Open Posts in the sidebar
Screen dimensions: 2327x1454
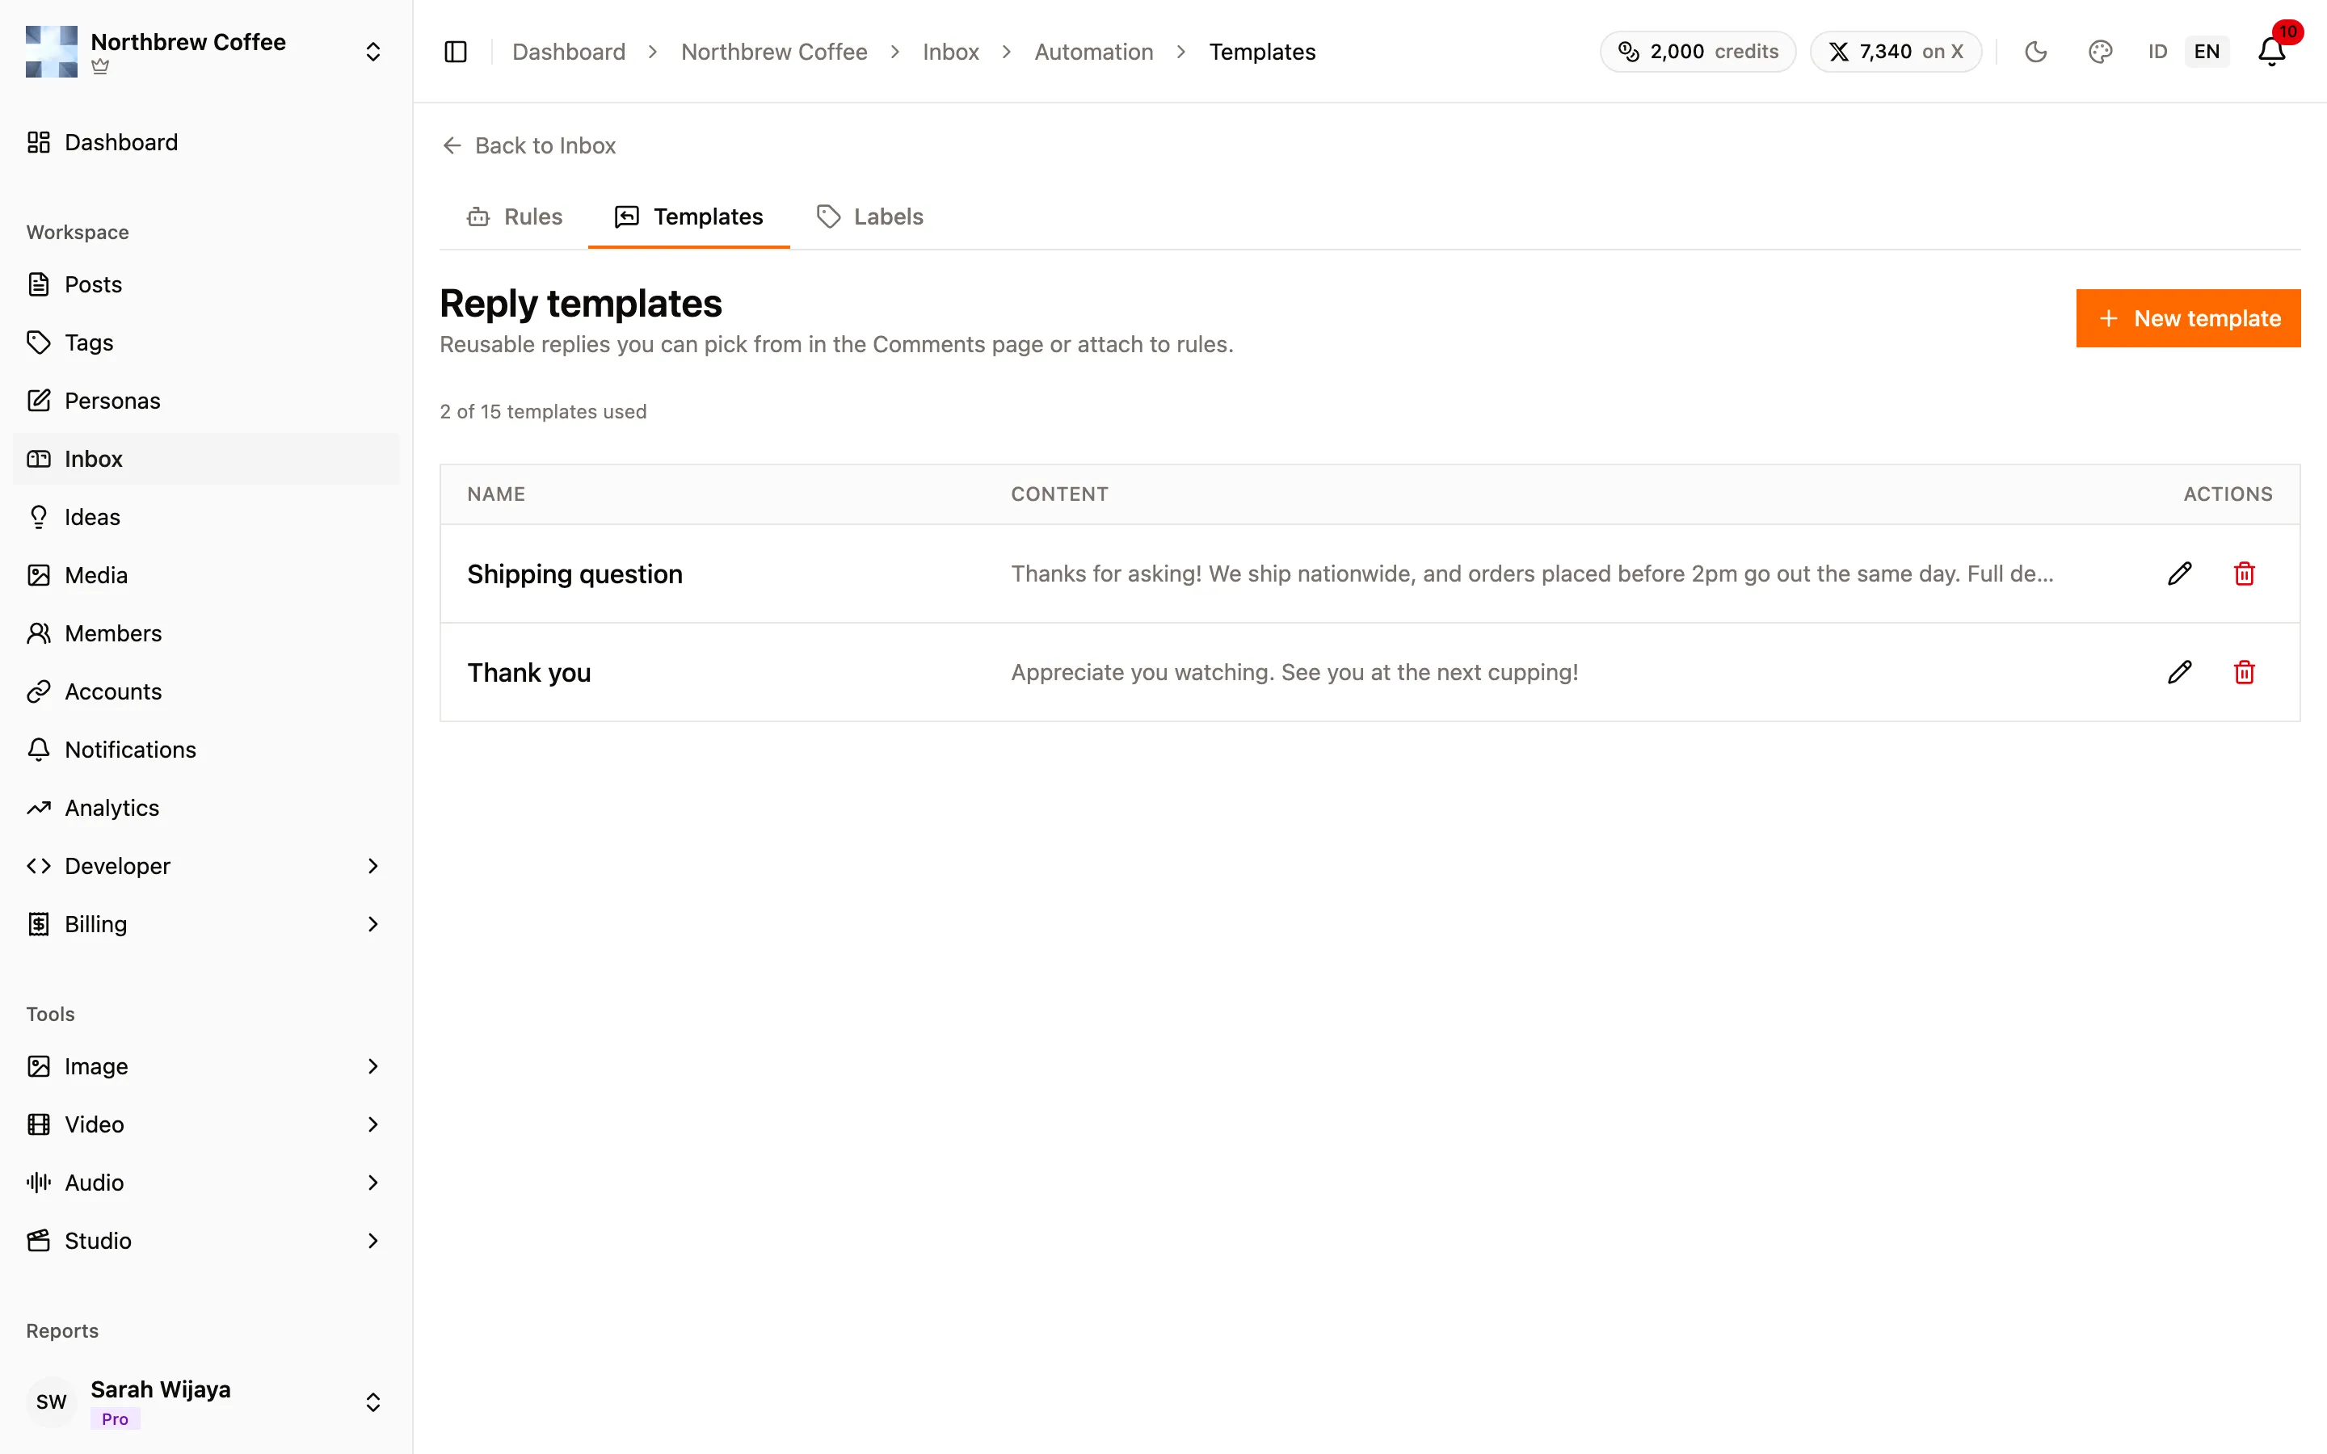[x=206, y=284]
